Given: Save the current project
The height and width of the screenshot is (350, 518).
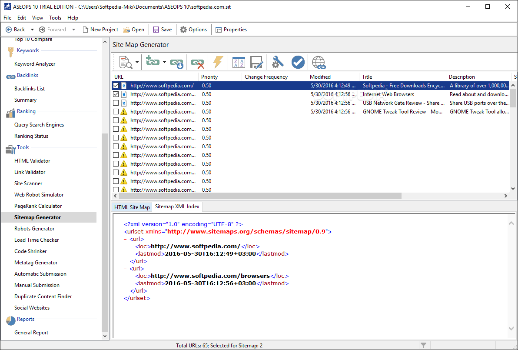Looking at the screenshot, I should tap(162, 30).
